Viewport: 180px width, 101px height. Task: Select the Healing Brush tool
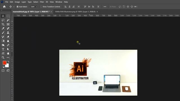pos(8,28)
